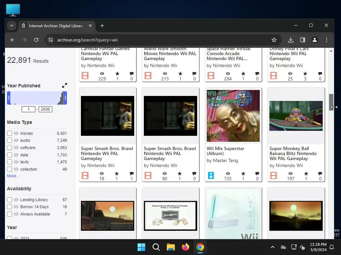Expand more Media Type options
The width and height of the screenshot is (341, 255).
(x=13, y=176)
